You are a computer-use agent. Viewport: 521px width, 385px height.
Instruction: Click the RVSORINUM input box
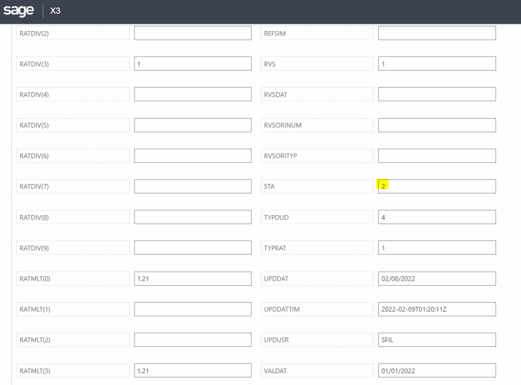(437, 125)
